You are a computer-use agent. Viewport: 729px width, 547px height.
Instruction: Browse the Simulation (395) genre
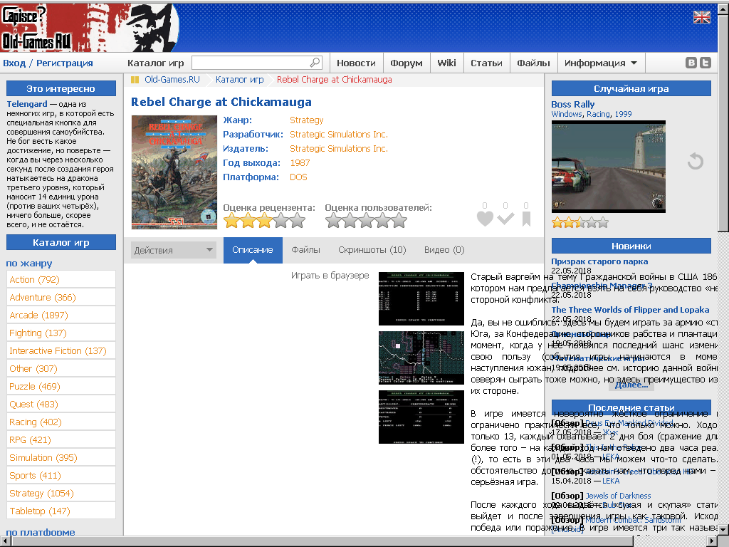pos(61,458)
